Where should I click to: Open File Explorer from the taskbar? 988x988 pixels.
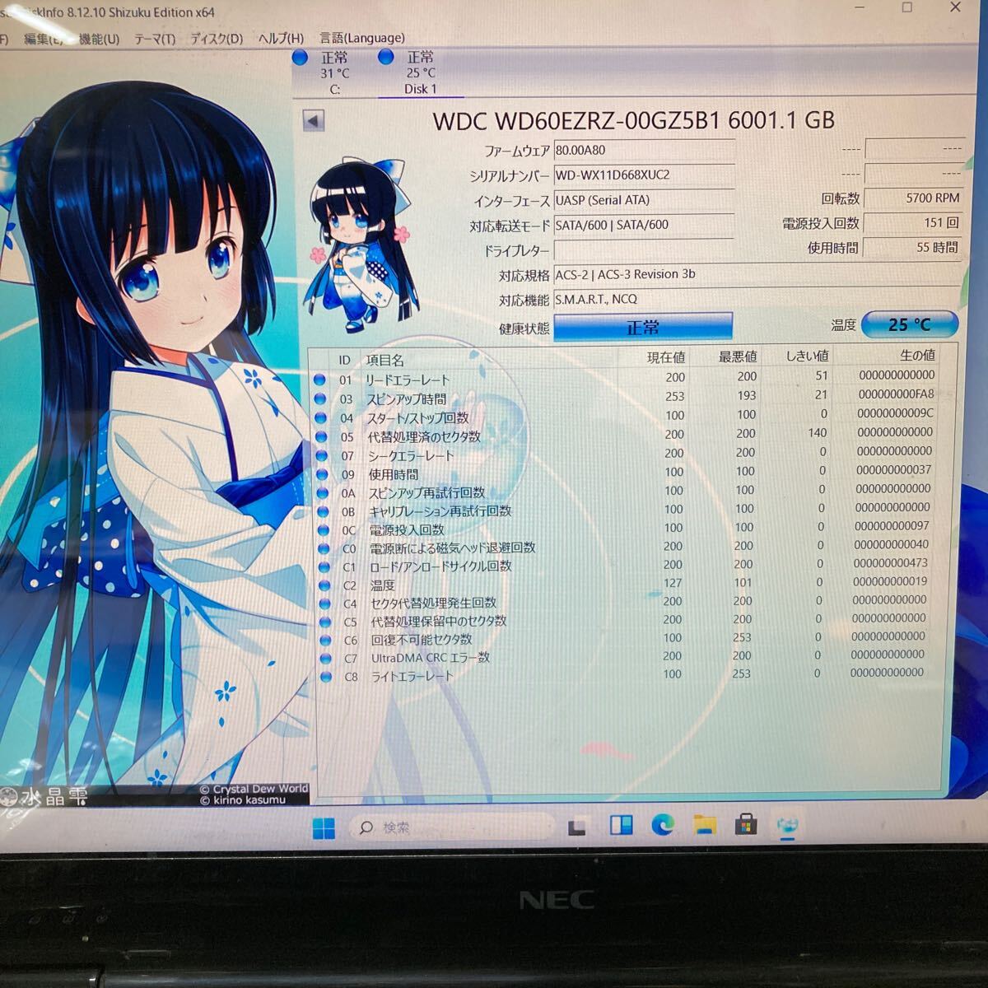tap(705, 824)
